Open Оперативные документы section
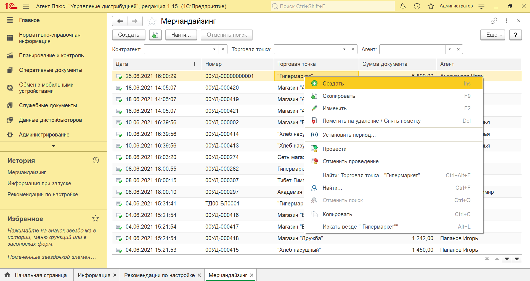The width and height of the screenshot is (530, 281). tap(53, 70)
